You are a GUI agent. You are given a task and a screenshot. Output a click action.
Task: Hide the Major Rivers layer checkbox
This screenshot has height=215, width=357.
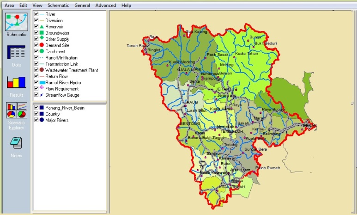coord(36,120)
